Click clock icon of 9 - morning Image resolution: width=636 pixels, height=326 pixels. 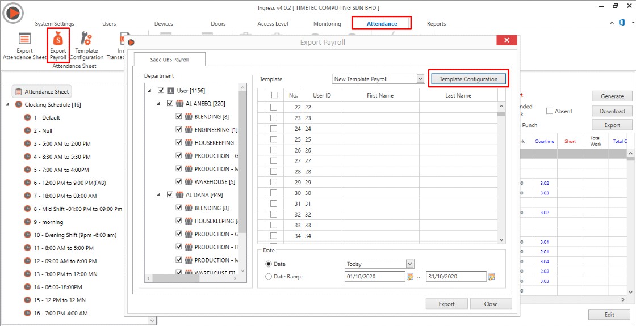tap(28, 222)
